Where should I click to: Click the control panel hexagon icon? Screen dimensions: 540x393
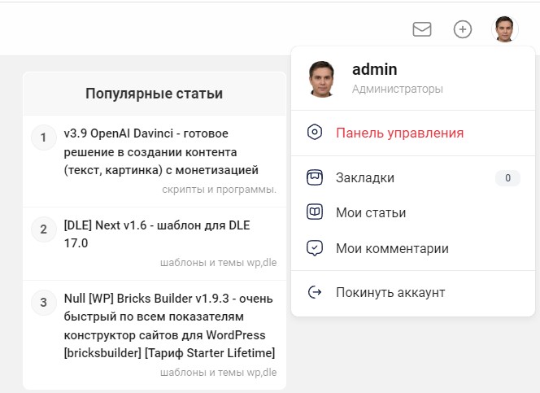[x=315, y=132]
